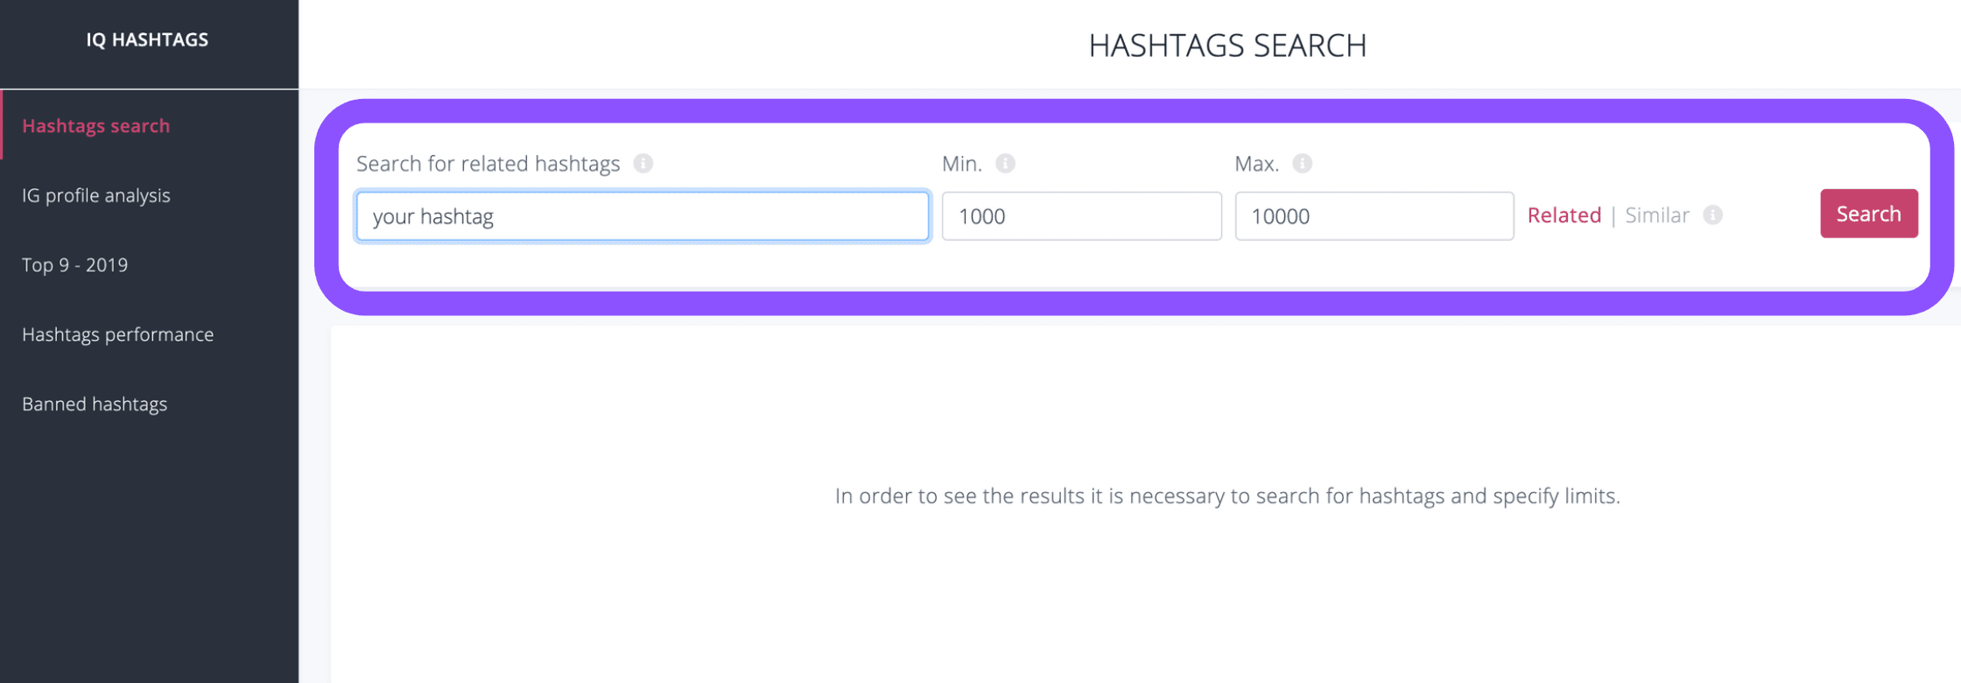Navigate to Hashtags performance
This screenshot has height=683, width=1961.
pos(118,334)
